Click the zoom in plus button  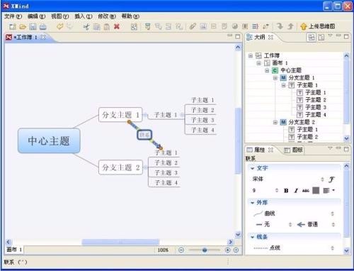(227, 250)
